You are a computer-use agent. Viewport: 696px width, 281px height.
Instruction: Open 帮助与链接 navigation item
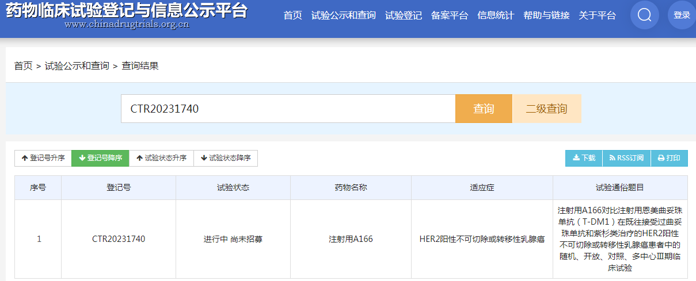point(546,16)
